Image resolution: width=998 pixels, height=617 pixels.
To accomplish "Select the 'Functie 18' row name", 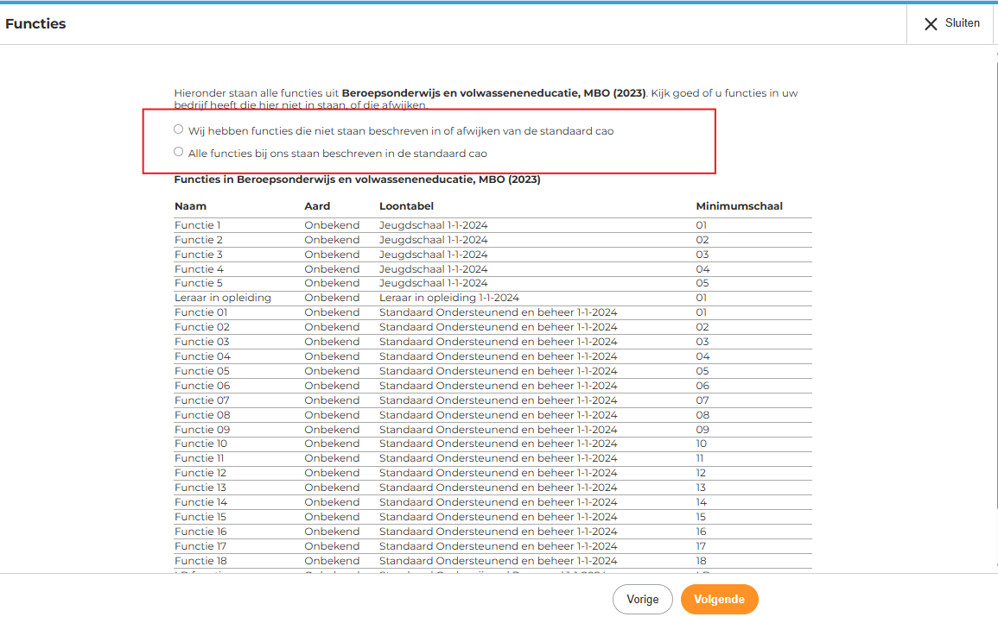I will pyautogui.click(x=200, y=561).
